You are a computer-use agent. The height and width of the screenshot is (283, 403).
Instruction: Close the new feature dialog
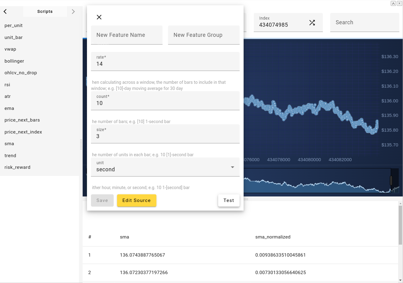tap(99, 17)
